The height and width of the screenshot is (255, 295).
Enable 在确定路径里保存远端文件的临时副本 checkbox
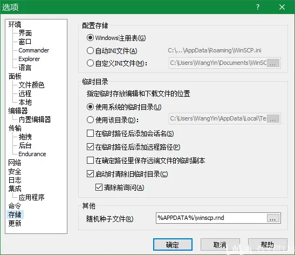(146, 160)
